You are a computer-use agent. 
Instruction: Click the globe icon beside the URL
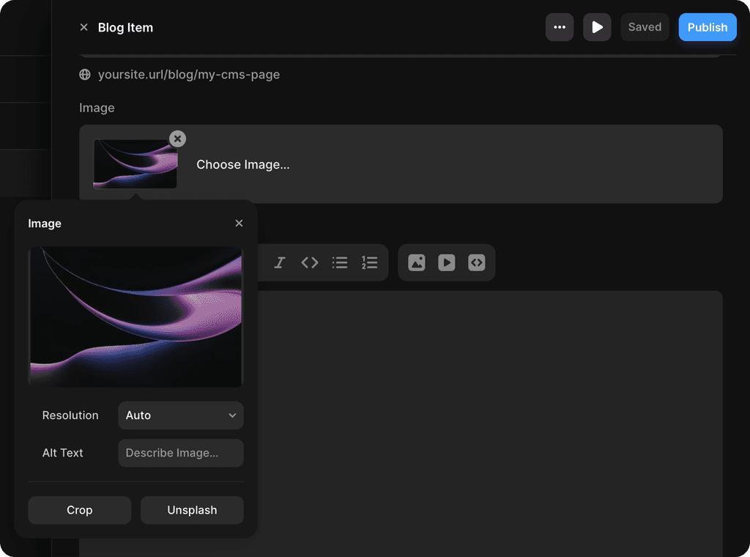click(x=83, y=74)
